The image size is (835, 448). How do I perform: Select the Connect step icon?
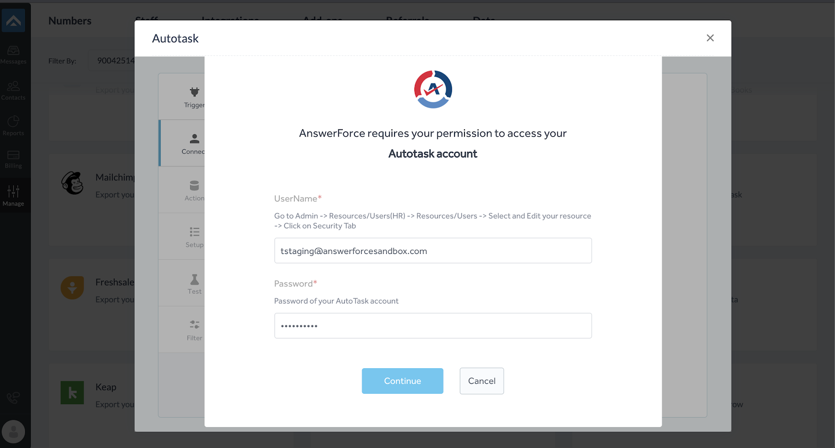(194, 139)
